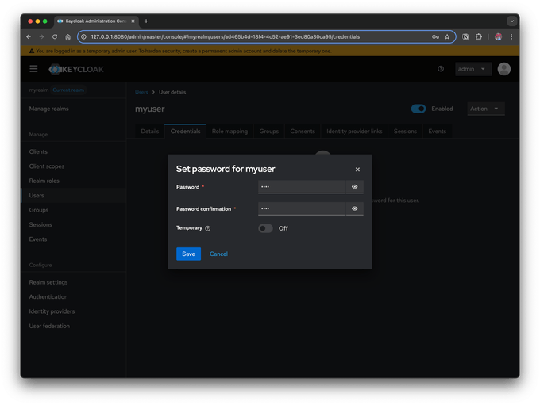Open the Notion extension icon

coord(465,36)
